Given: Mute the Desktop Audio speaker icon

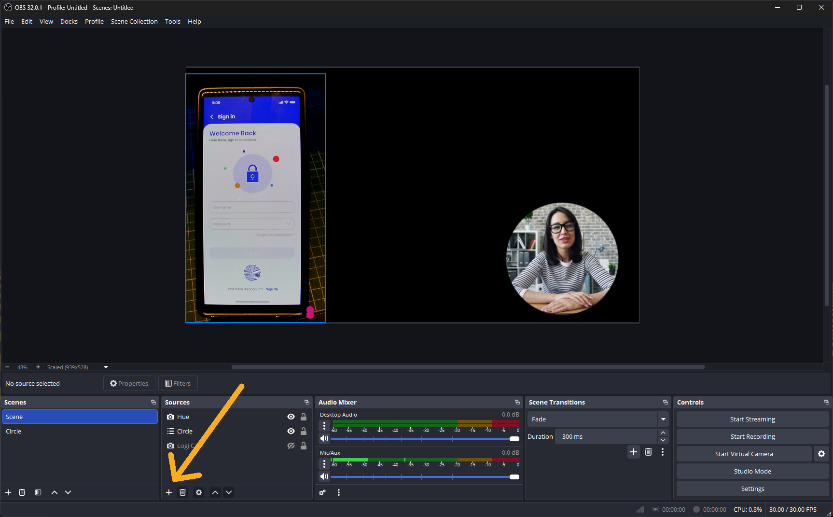Looking at the screenshot, I should click(324, 438).
